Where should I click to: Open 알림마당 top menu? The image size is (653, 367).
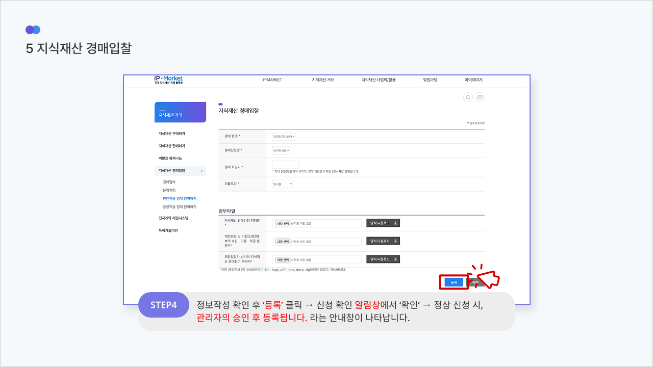tap(430, 80)
